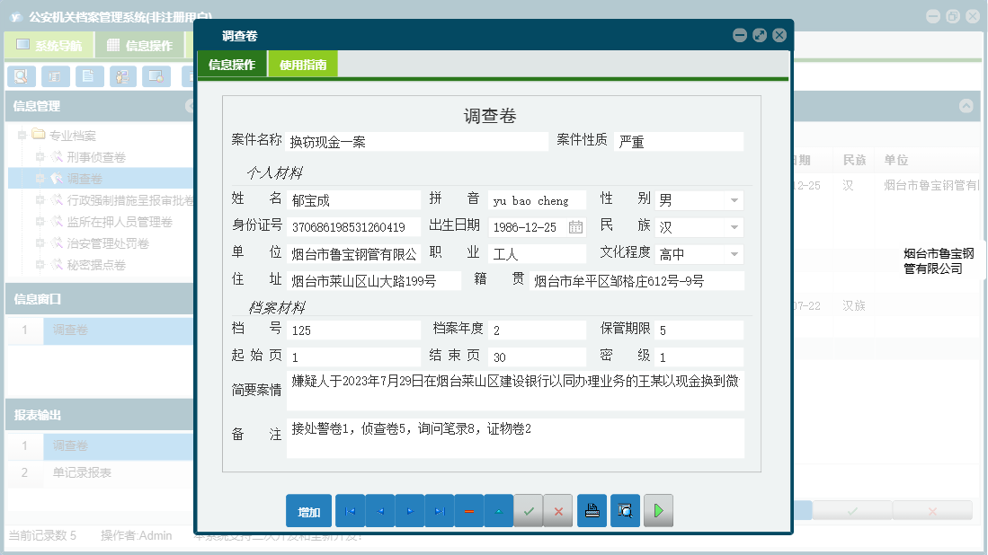988x555 pixels.
Task: Cancel edits with the red X icon
Action: 557,510
